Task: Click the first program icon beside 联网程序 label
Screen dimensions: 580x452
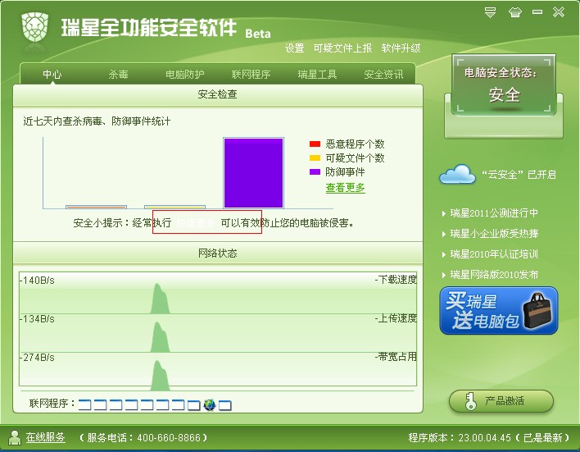Action: tap(84, 405)
